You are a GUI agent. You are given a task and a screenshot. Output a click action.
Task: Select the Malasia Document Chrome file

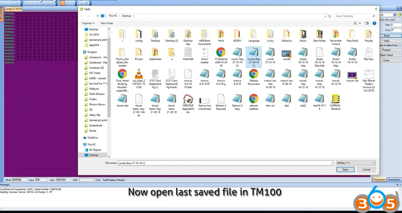tap(254, 77)
